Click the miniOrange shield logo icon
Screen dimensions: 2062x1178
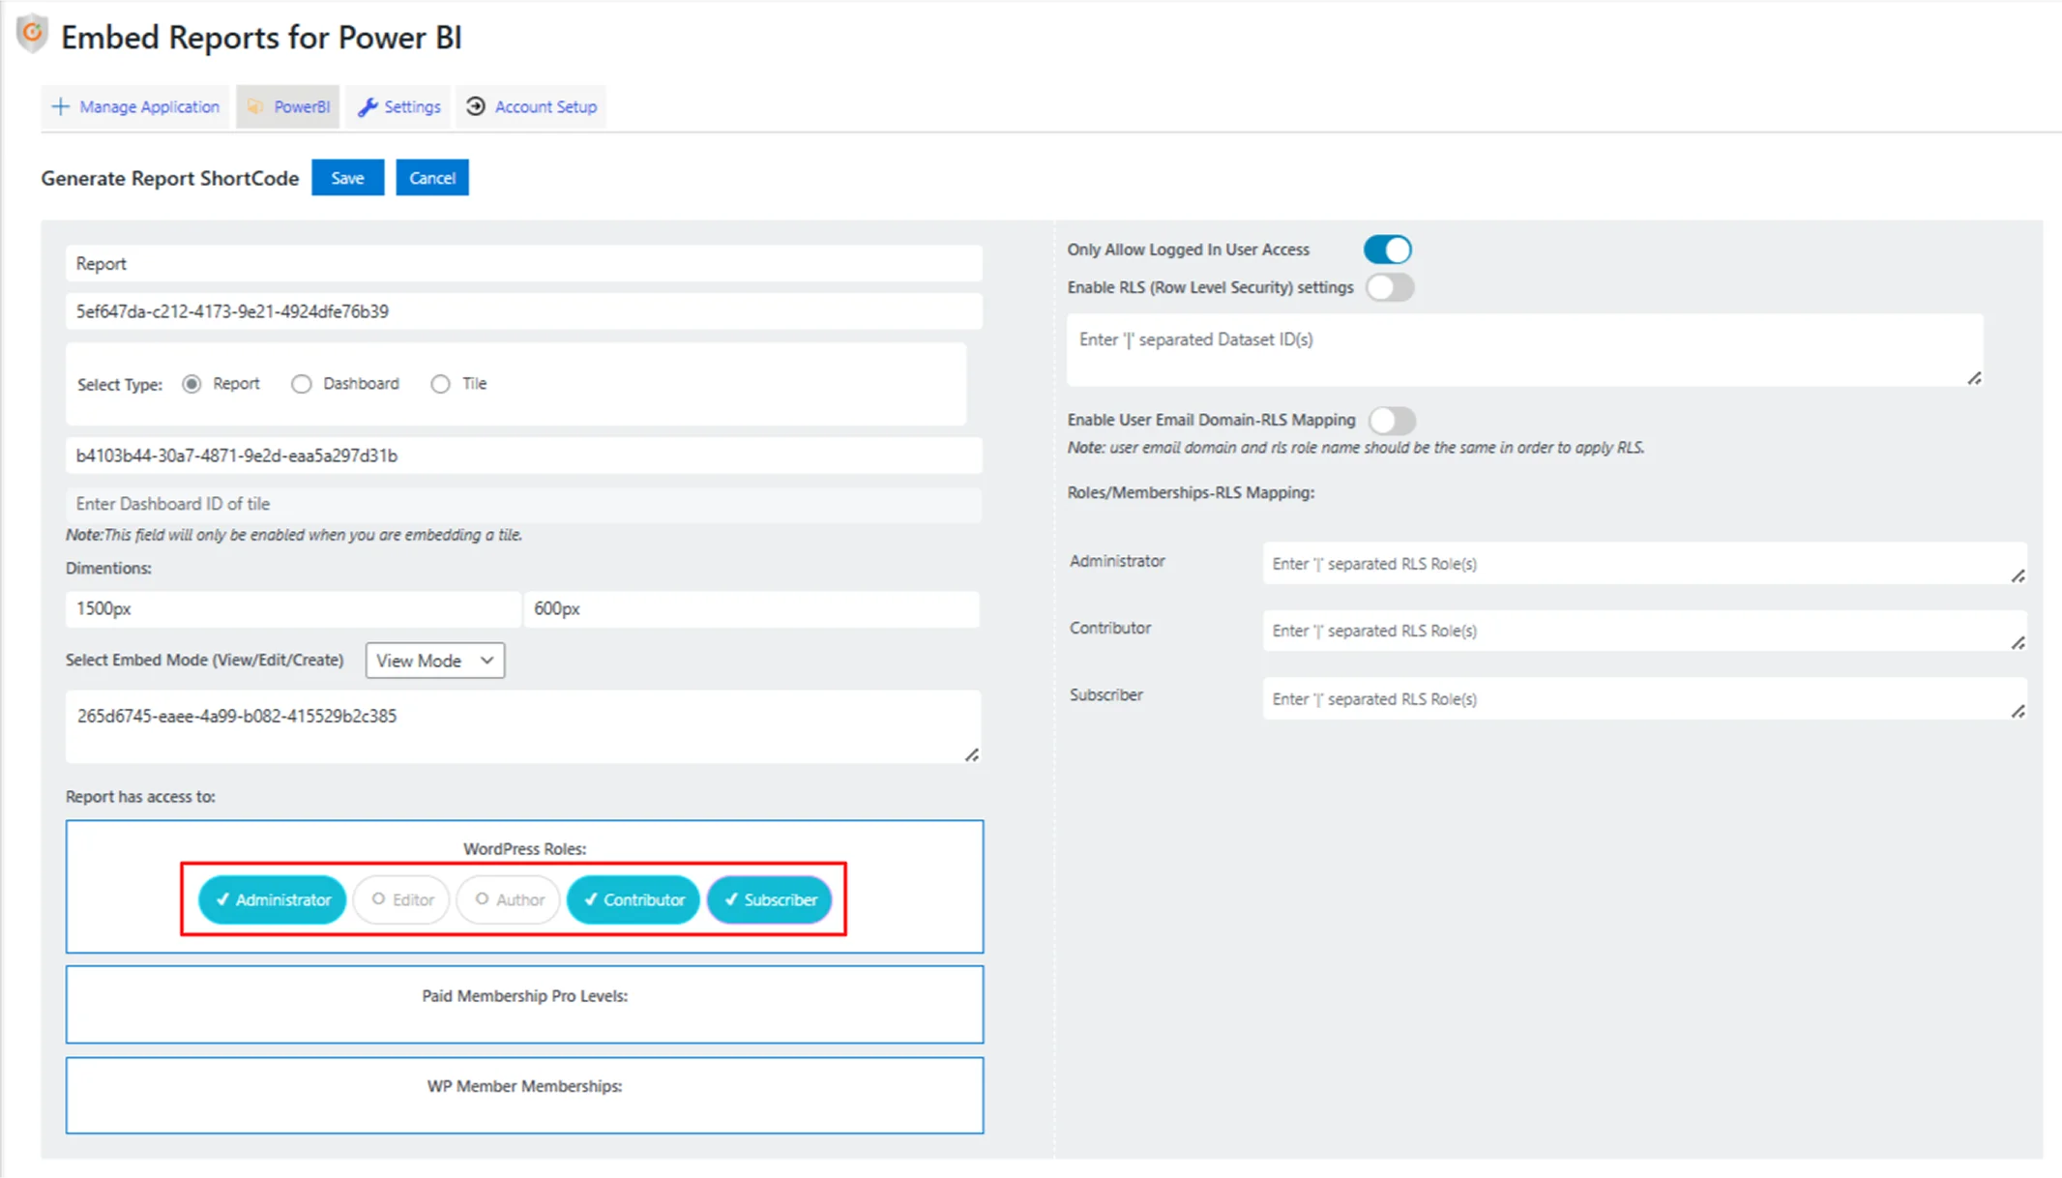click(x=32, y=34)
